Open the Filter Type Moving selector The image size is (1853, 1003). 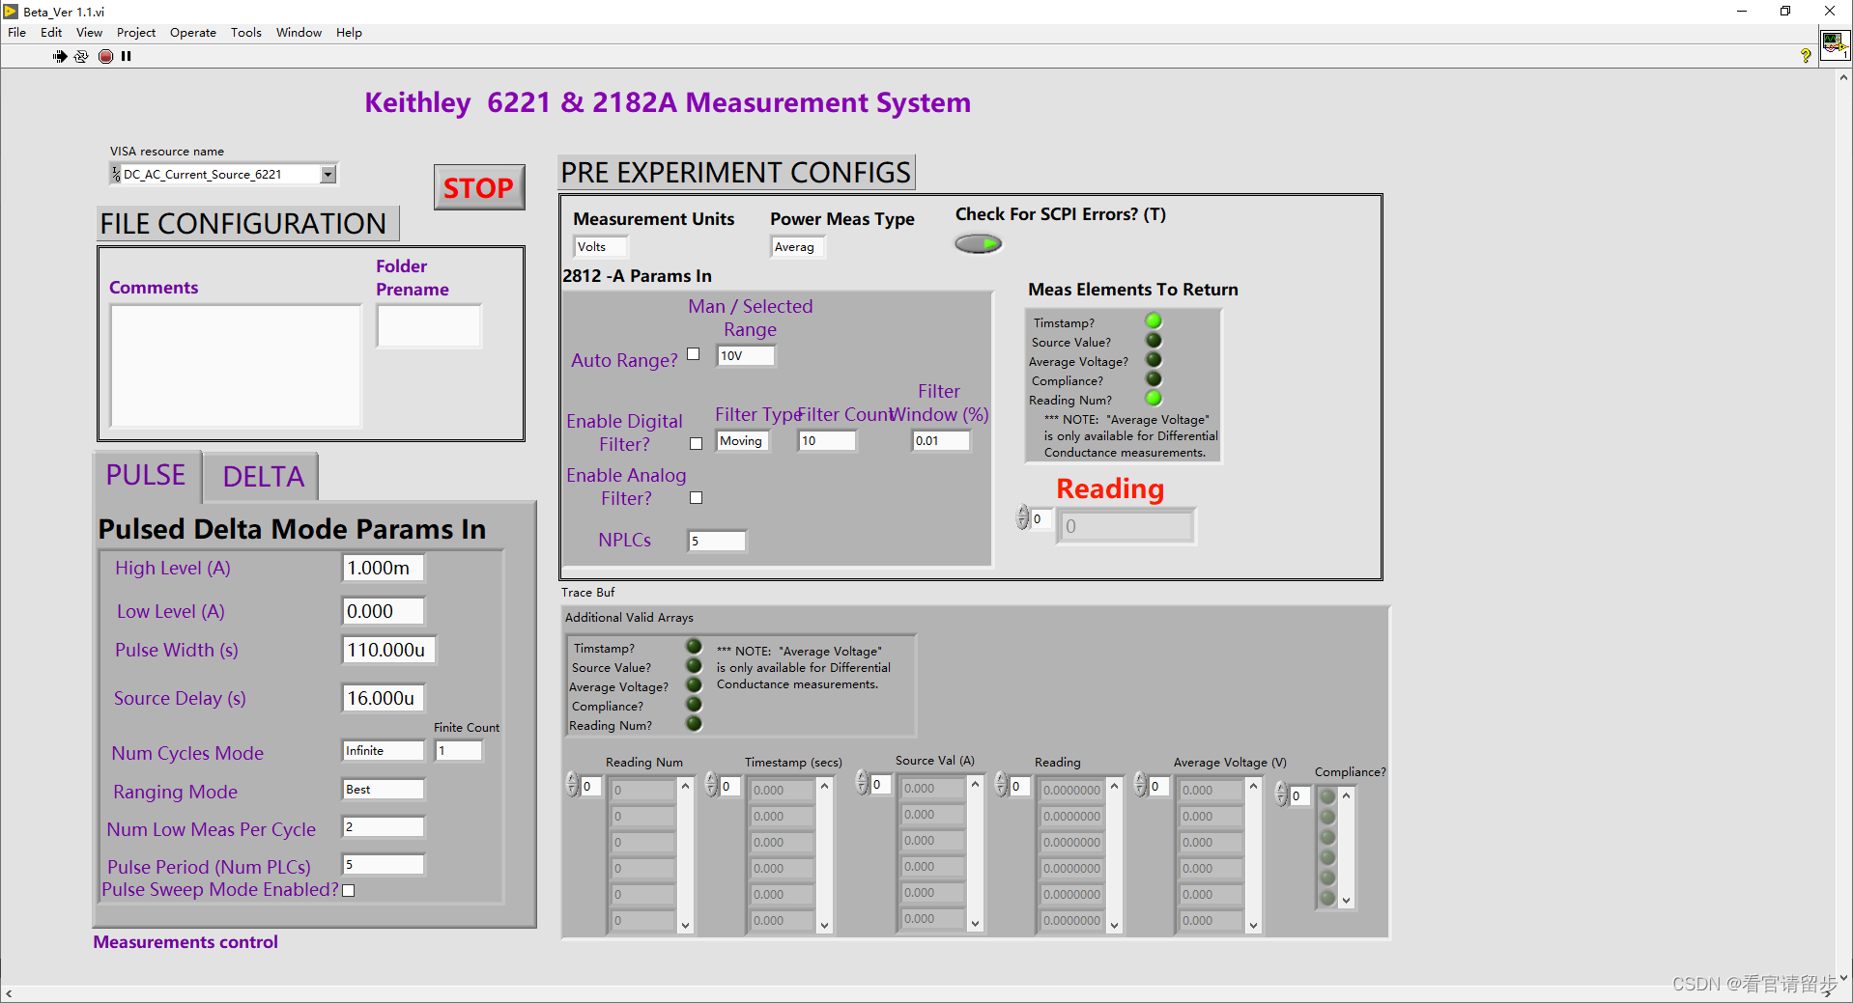[742, 440]
